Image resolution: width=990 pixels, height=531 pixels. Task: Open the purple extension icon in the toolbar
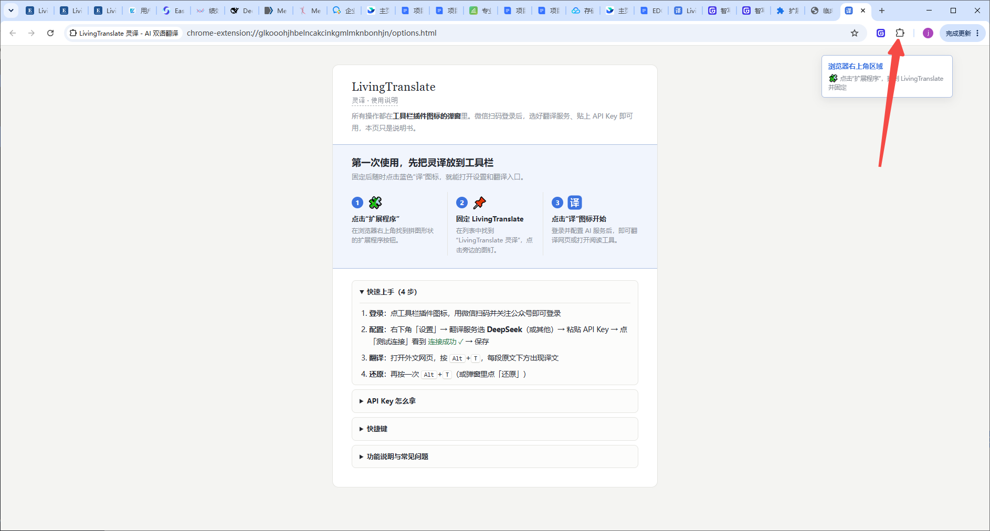point(881,33)
